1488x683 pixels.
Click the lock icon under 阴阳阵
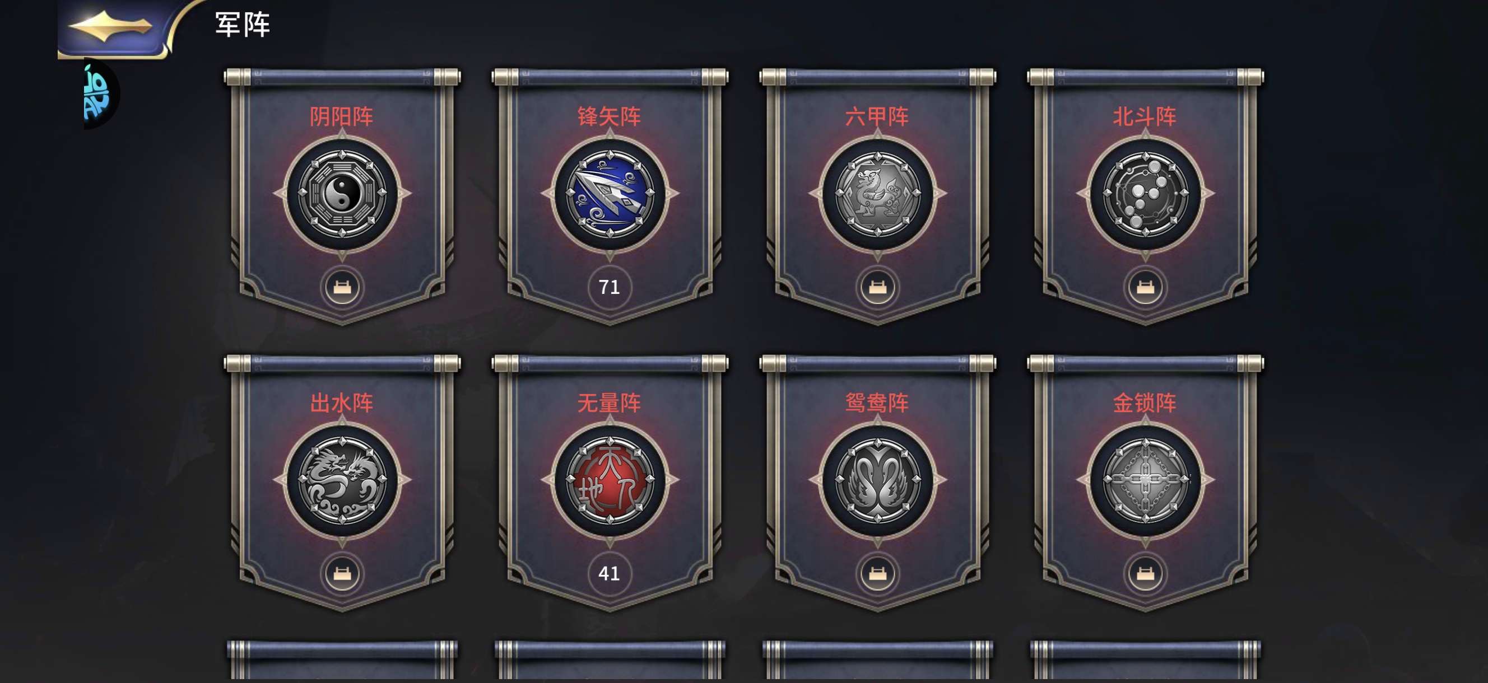click(x=342, y=287)
